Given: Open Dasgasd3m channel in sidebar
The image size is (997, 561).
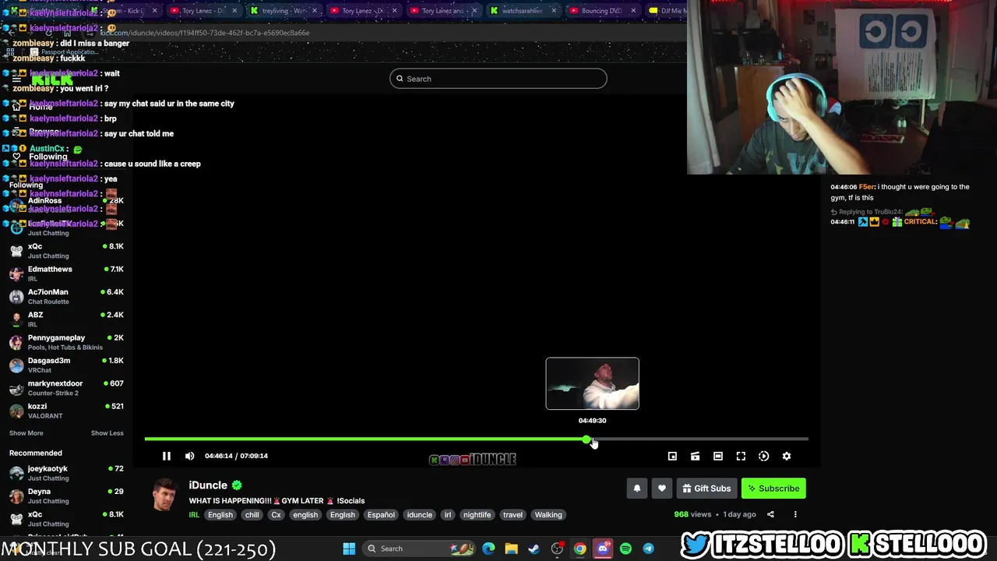Looking at the screenshot, I should (x=66, y=365).
